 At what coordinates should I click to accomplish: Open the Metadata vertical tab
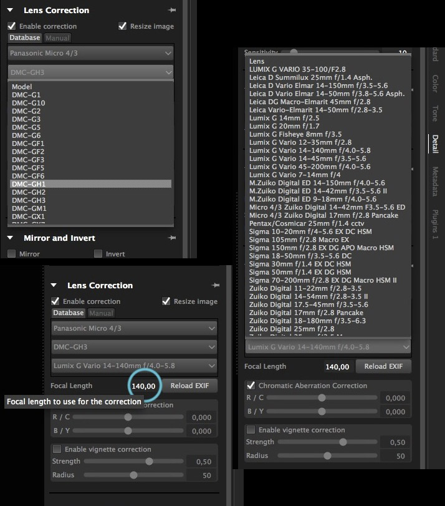tap(435, 182)
